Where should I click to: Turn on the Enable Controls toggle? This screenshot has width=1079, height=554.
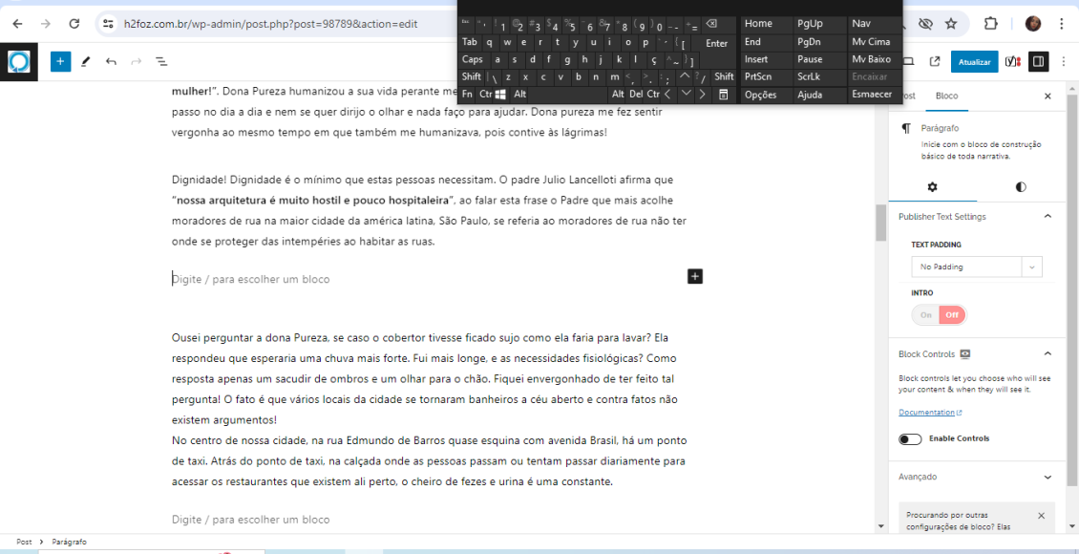(910, 438)
